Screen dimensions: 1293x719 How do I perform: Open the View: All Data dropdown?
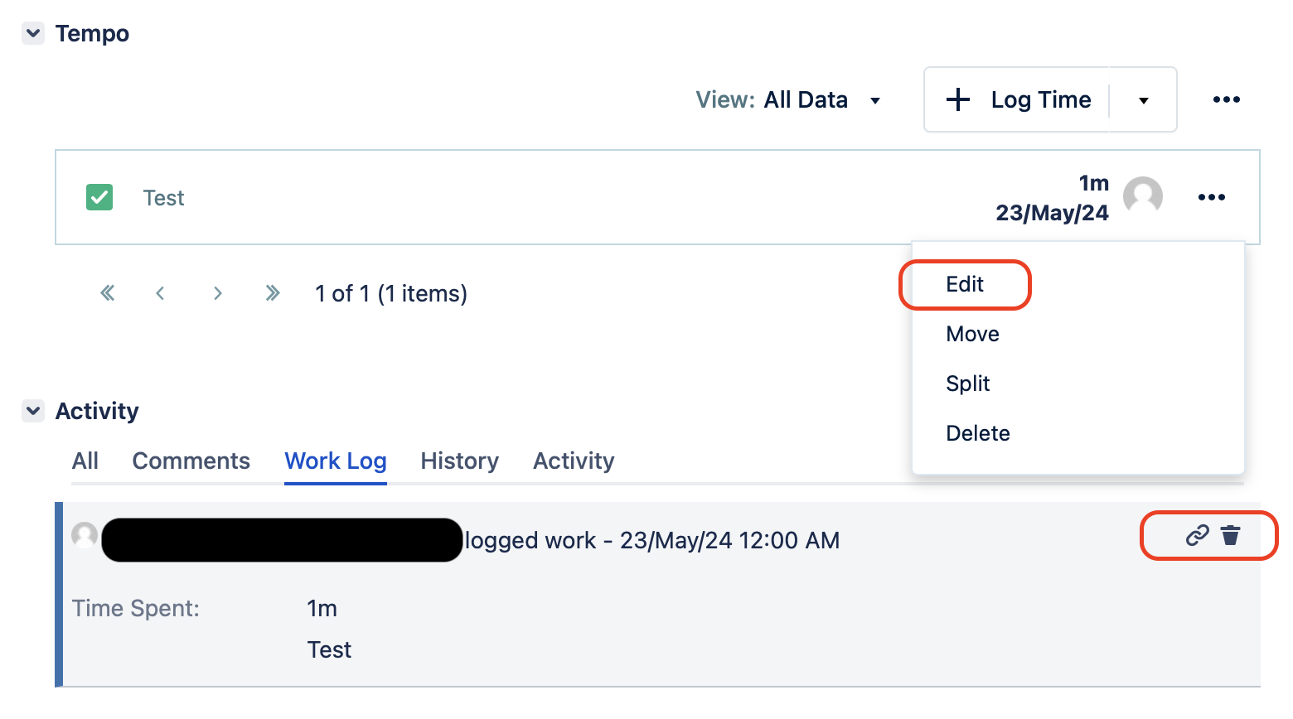click(x=788, y=100)
